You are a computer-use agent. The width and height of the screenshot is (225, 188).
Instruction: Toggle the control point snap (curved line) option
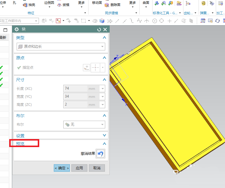pyautogui.click(x=132, y=21)
